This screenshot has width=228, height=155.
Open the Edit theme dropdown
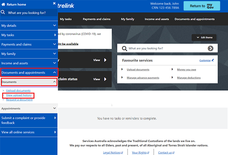[x=204, y=37]
